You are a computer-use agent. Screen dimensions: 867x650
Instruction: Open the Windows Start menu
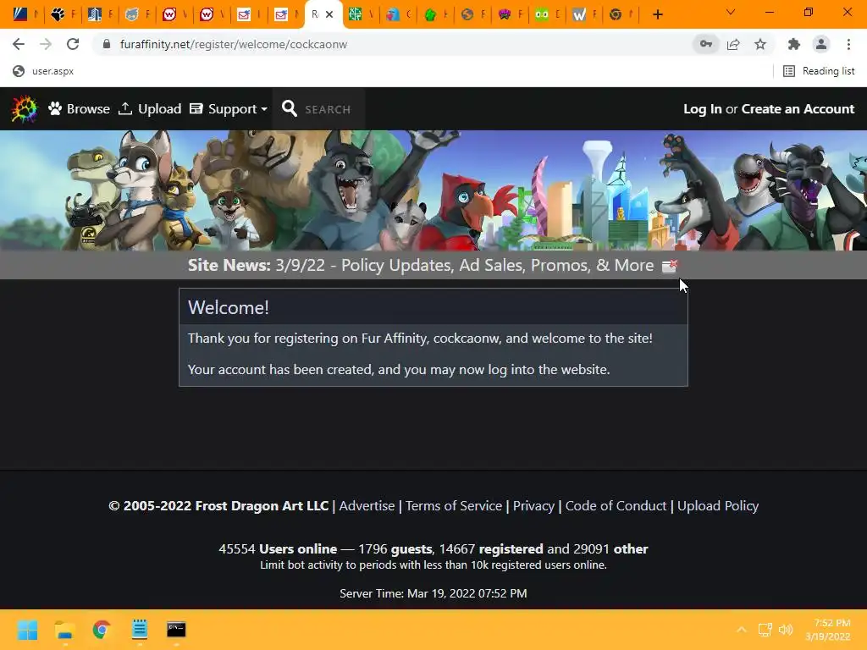tap(27, 630)
